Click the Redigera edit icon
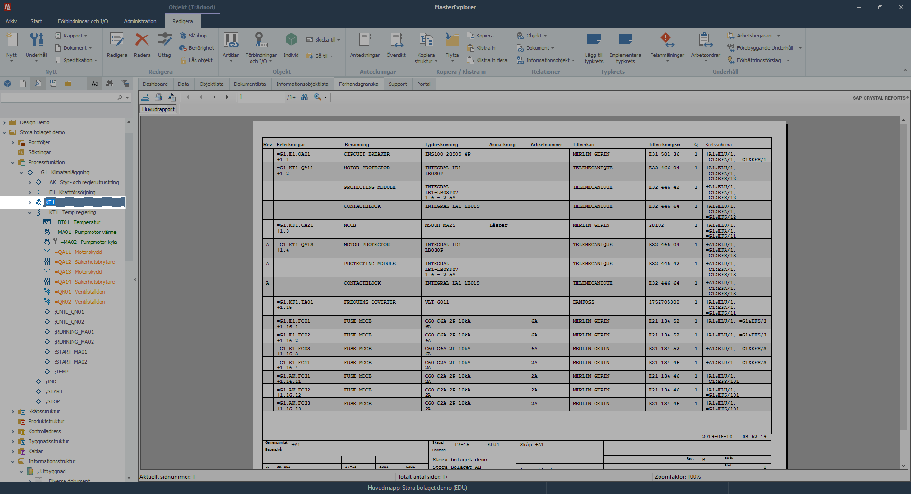This screenshot has height=494, width=911. coord(117,46)
